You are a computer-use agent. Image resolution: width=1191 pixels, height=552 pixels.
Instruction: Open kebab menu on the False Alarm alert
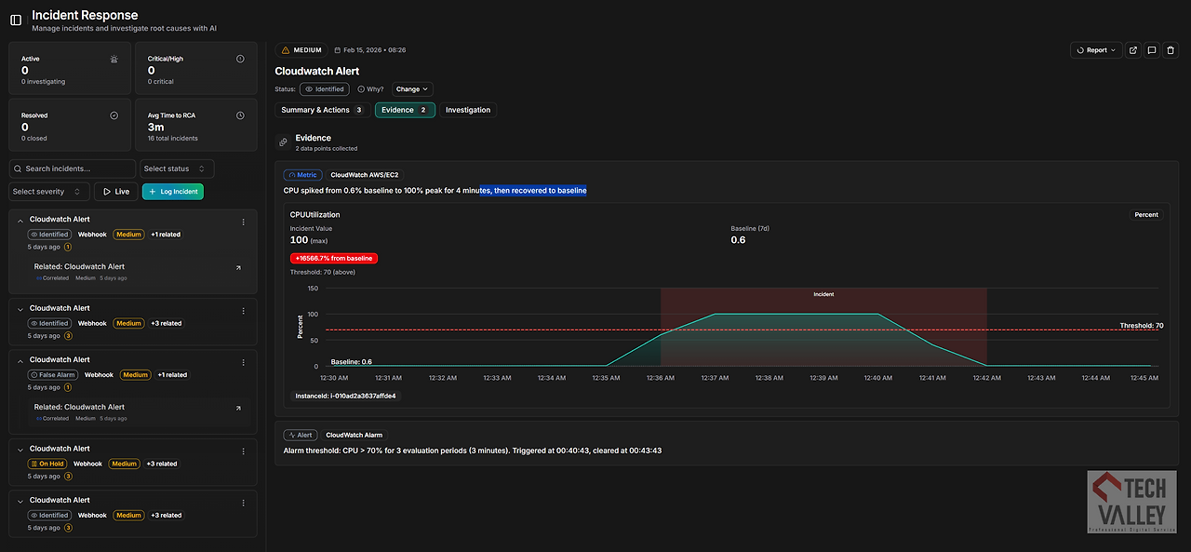tap(244, 362)
